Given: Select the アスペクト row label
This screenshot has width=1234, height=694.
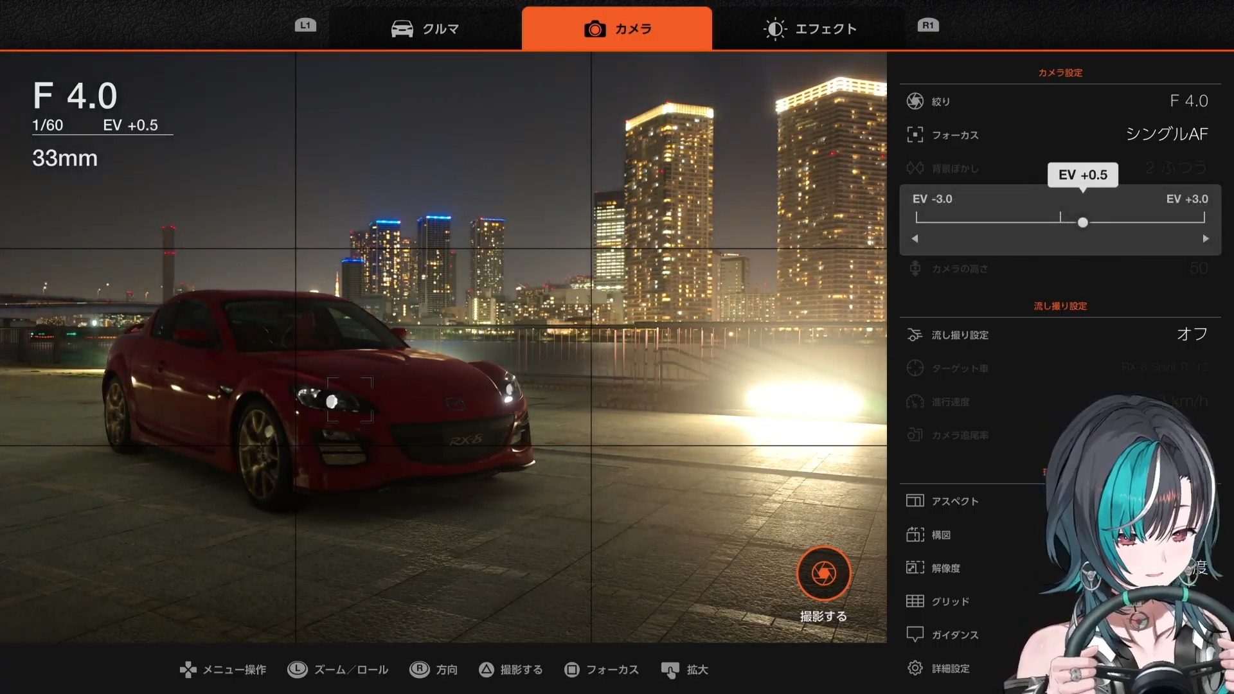Looking at the screenshot, I should (x=955, y=501).
